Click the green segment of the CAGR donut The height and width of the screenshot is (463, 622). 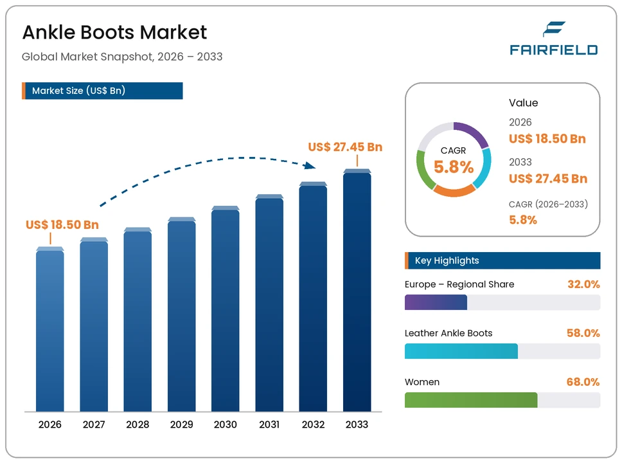[423, 171]
